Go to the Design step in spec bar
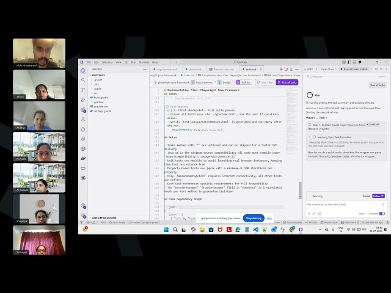Screen dimensions: 391x293 pyautogui.click(x=225, y=82)
